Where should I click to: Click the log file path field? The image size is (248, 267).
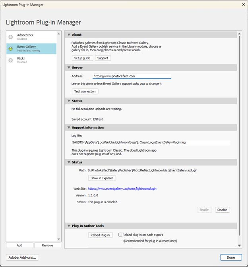click(x=151, y=142)
